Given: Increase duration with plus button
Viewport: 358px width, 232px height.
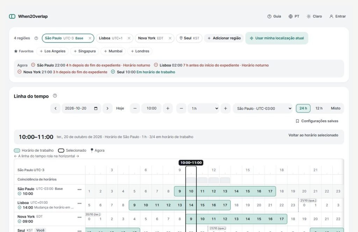Looking at the screenshot, I should tap(225, 108).
